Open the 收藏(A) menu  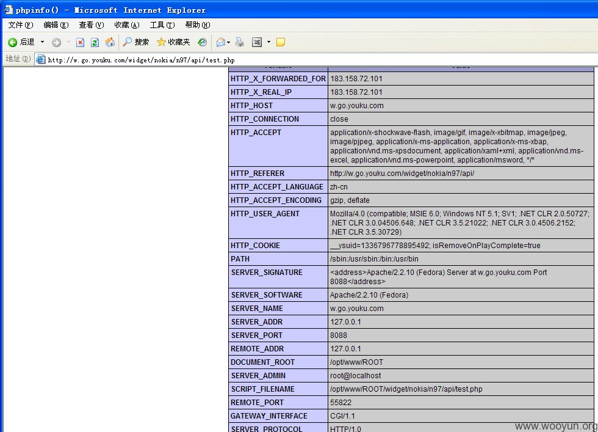(127, 25)
